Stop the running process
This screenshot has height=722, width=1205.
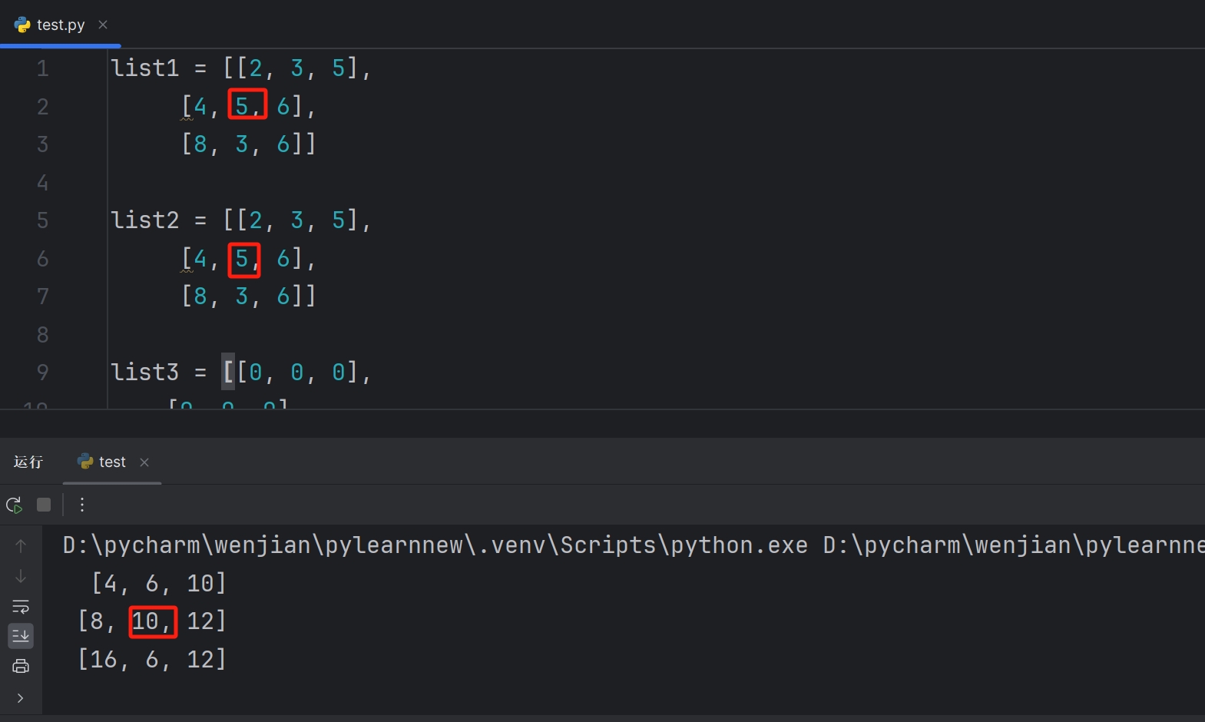click(x=44, y=505)
